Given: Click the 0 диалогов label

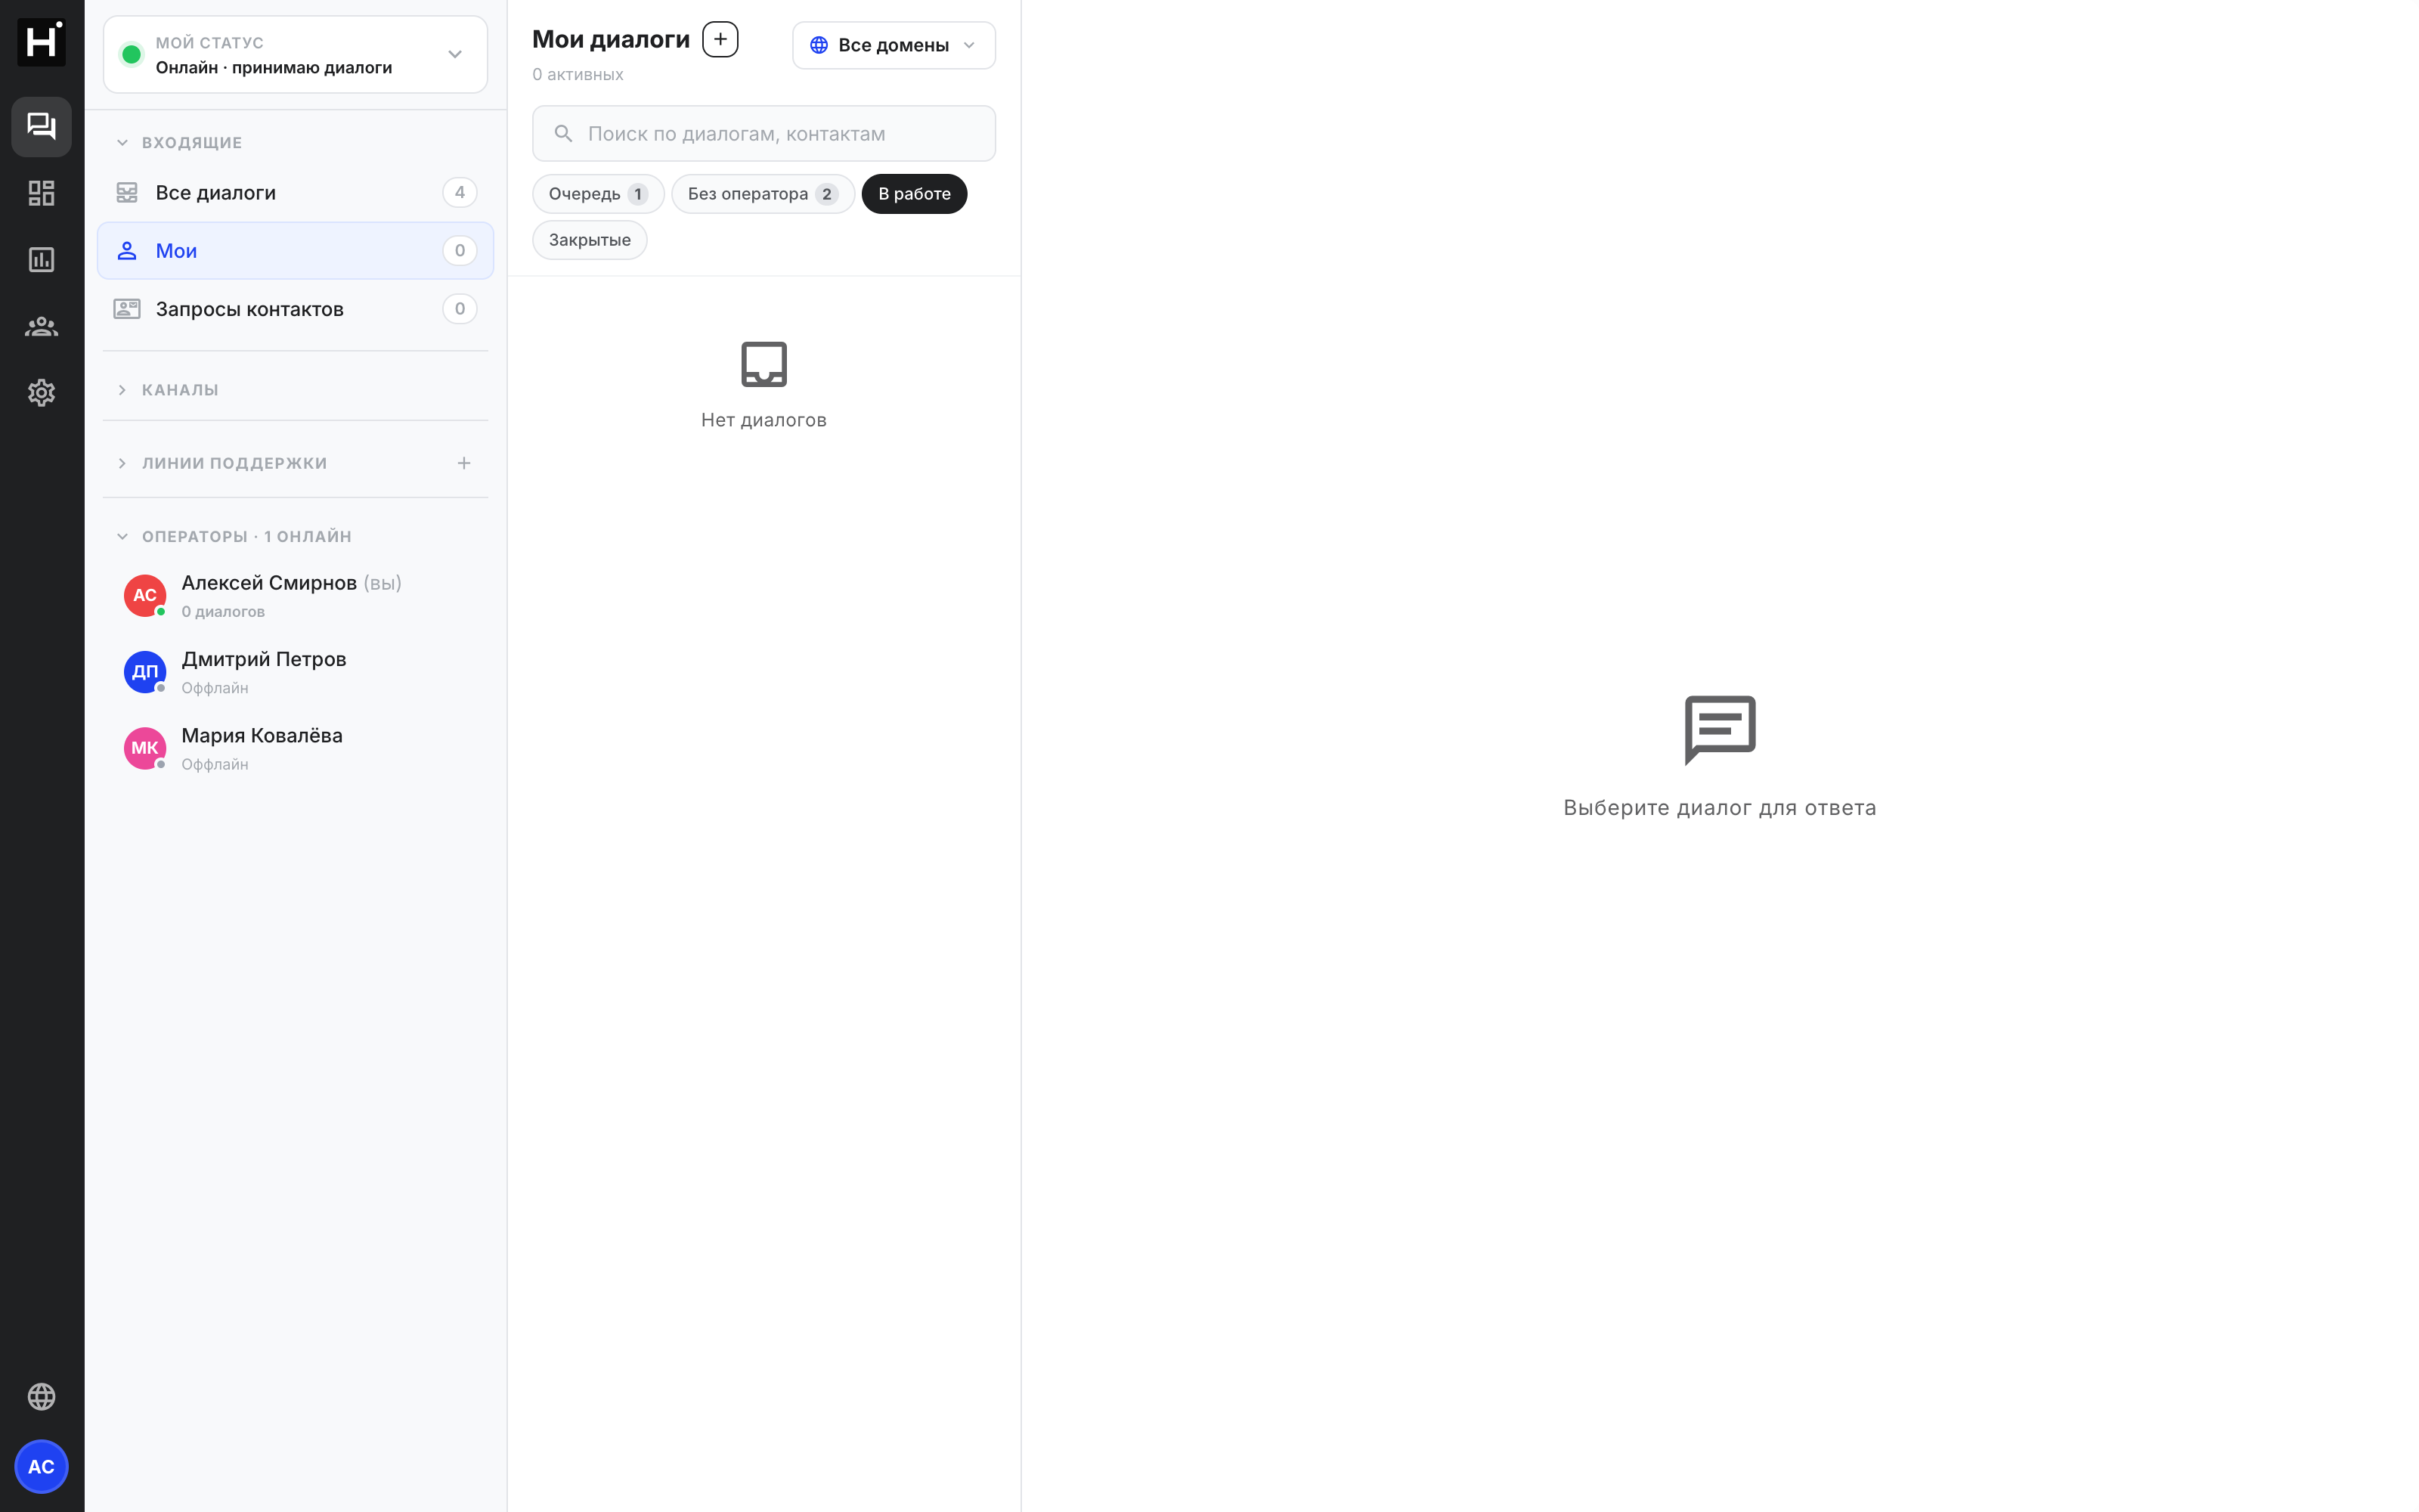Looking at the screenshot, I should [x=223, y=612].
